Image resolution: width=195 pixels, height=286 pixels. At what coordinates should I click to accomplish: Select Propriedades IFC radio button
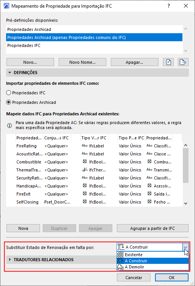click(x=8, y=93)
